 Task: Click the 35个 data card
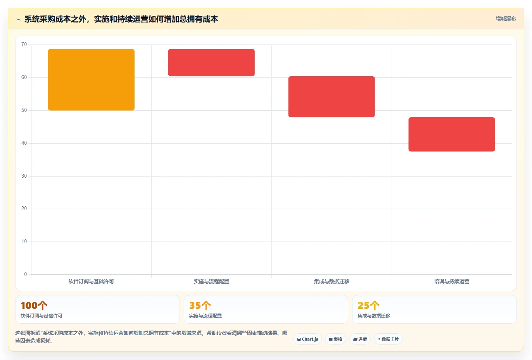coord(266,309)
